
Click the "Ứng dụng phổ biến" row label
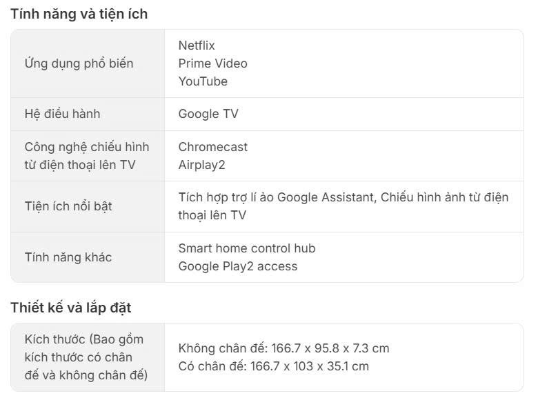tap(79, 63)
